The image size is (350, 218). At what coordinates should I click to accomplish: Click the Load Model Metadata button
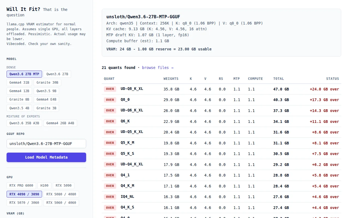(46, 157)
